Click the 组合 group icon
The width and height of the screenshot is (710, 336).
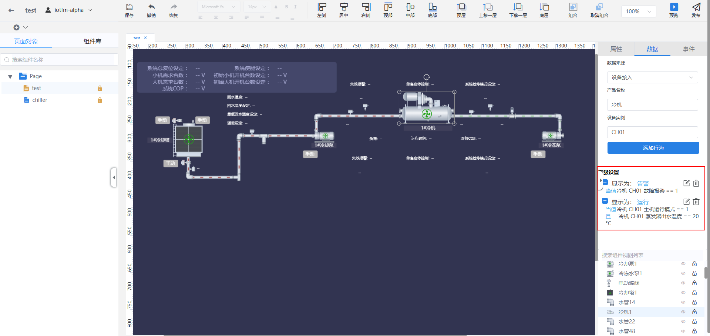pyautogui.click(x=573, y=7)
